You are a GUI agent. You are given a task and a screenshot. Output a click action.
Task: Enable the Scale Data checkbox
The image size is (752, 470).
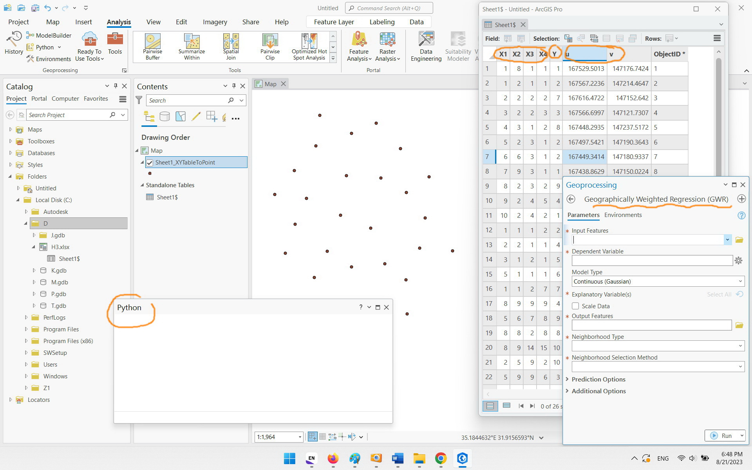pyautogui.click(x=575, y=306)
